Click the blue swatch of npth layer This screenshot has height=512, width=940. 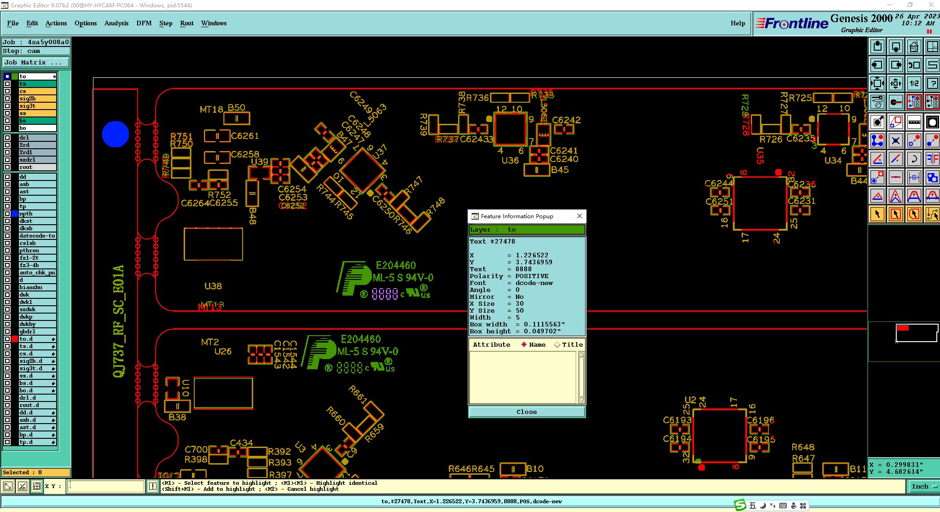coord(15,214)
